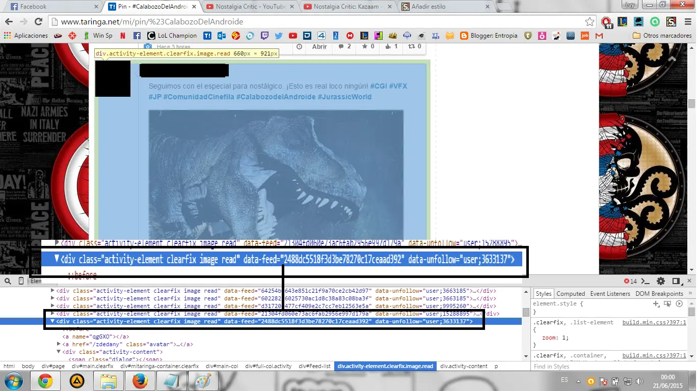Image resolution: width=698 pixels, height=391 pixels.
Task: Select the Event Listeners tab
Action: (610, 294)
